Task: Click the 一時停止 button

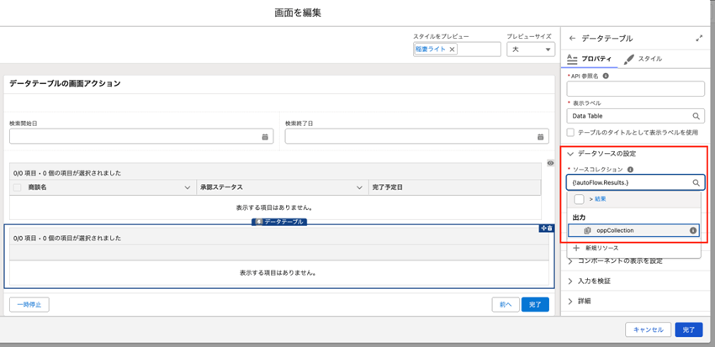Action: click(29, 304)
